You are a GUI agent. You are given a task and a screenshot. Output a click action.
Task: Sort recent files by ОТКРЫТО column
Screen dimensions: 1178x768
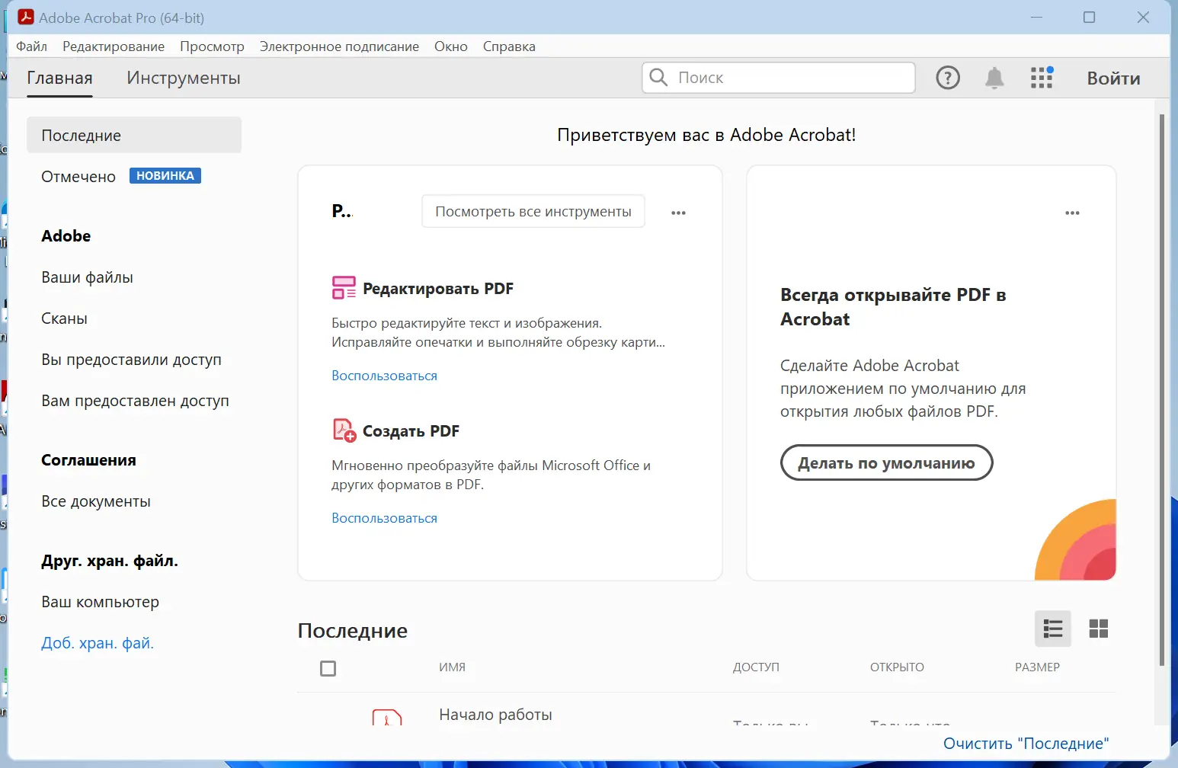[897, 667]
